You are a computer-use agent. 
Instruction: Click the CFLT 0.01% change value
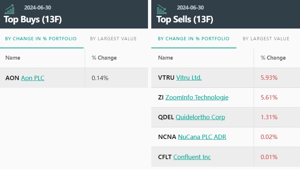click(x=269, y=157)
